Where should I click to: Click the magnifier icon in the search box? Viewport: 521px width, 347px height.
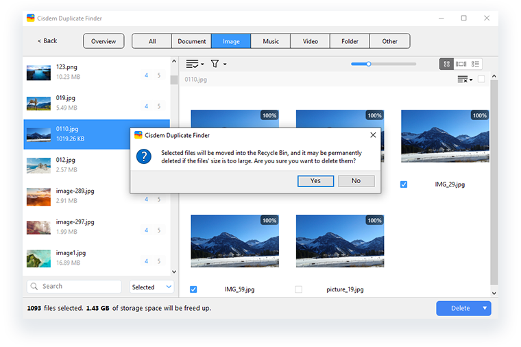click(x=34, y=287)
